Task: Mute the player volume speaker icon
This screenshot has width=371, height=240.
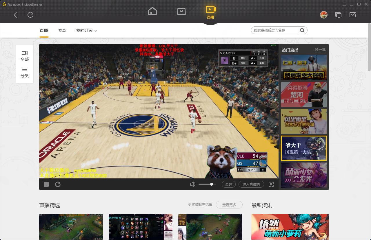Action: pos(192,184)
